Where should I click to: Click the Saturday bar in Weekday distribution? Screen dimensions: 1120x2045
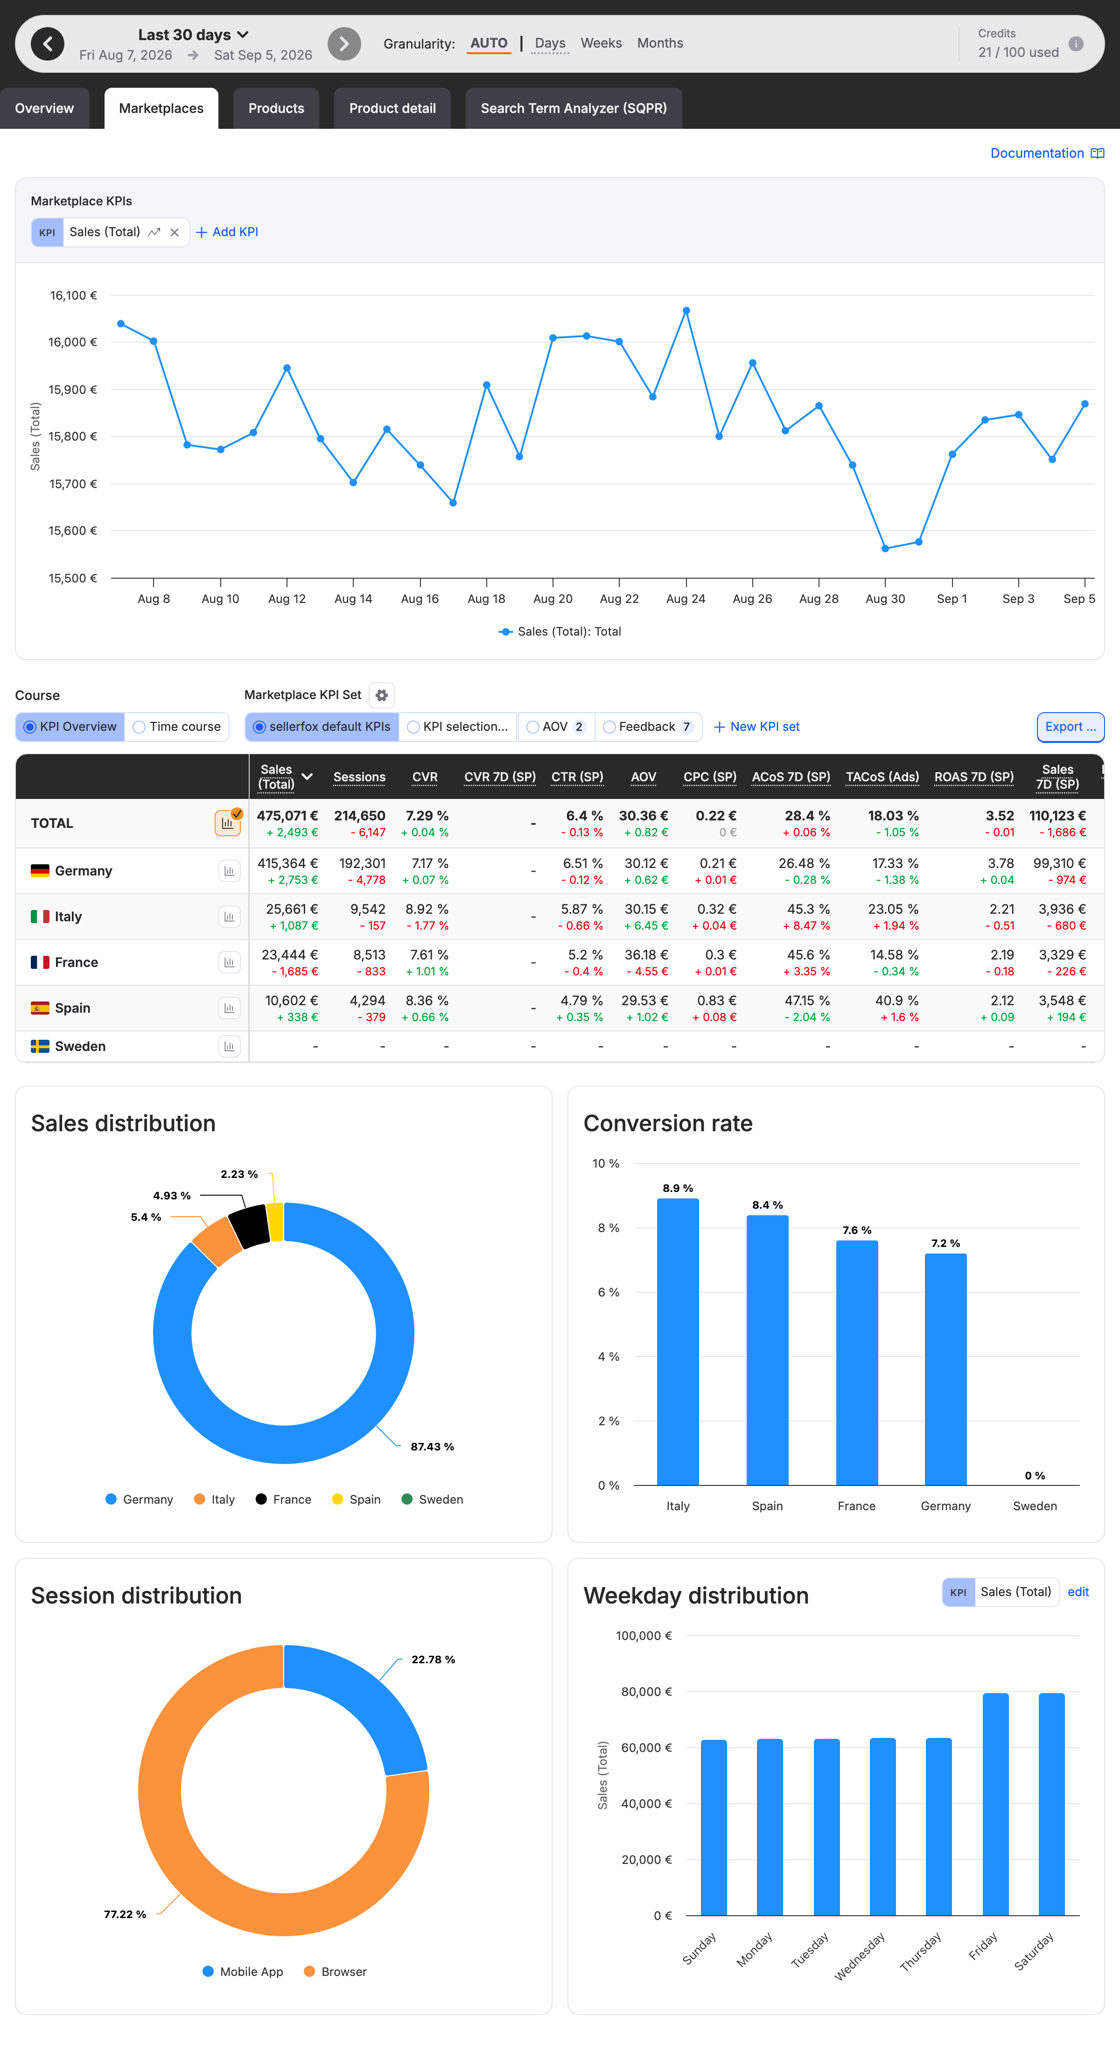pyautogui.click(x=1052, y=1805)
